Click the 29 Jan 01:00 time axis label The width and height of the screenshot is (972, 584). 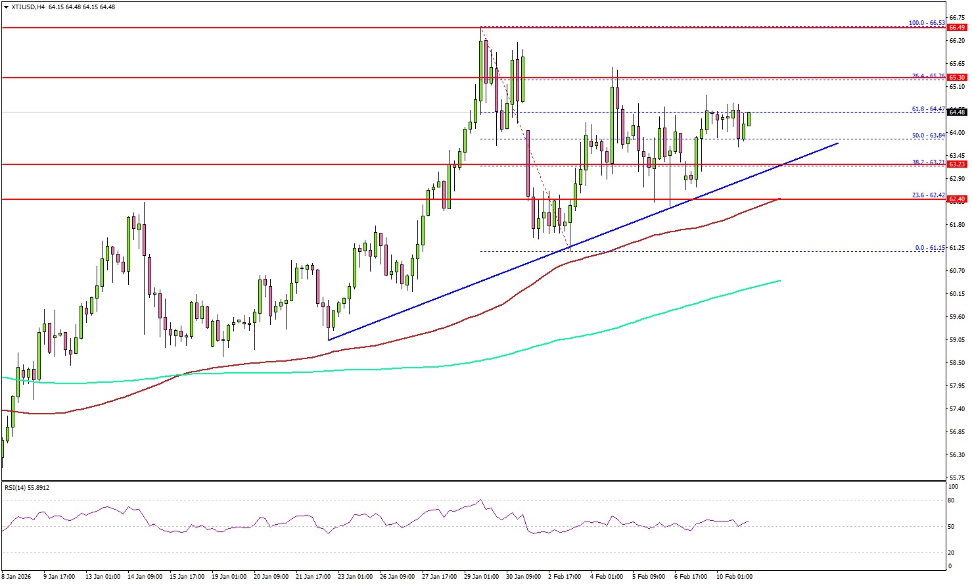coord(481,577)
